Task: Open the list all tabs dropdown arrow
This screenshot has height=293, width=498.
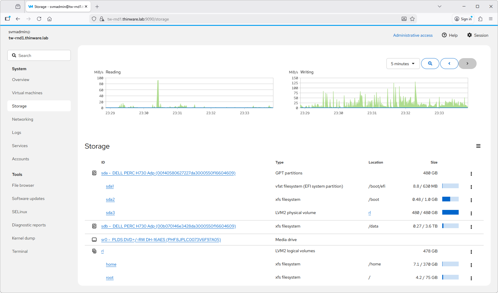Action: point(440,6)
